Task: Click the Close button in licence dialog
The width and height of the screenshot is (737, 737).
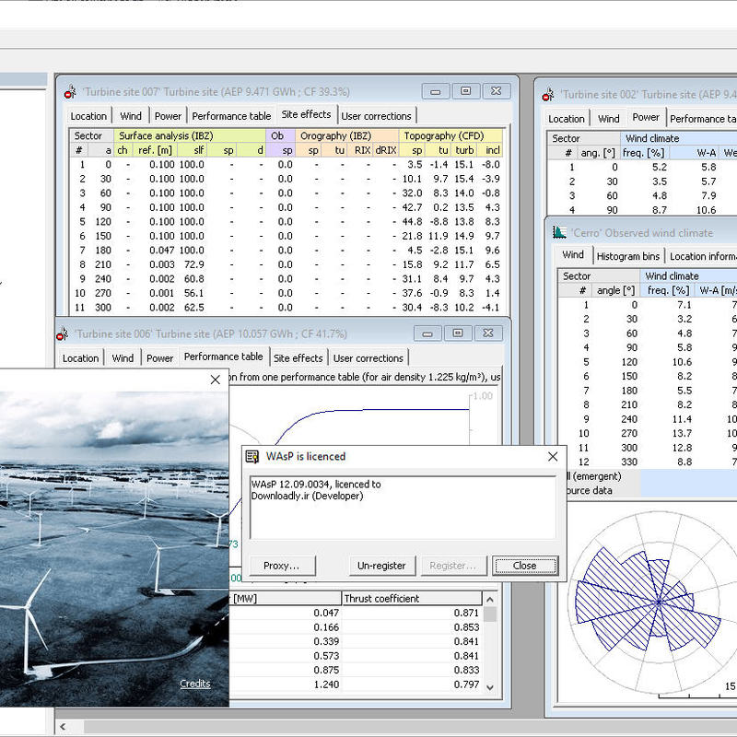Action: (x=524, y=566)
